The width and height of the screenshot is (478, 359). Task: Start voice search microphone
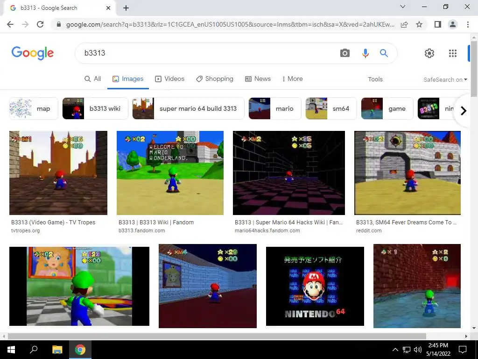pos(365,53)
